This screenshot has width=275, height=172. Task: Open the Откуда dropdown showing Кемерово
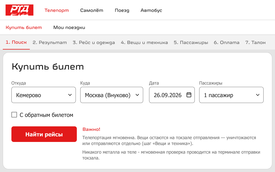point(43,95)
